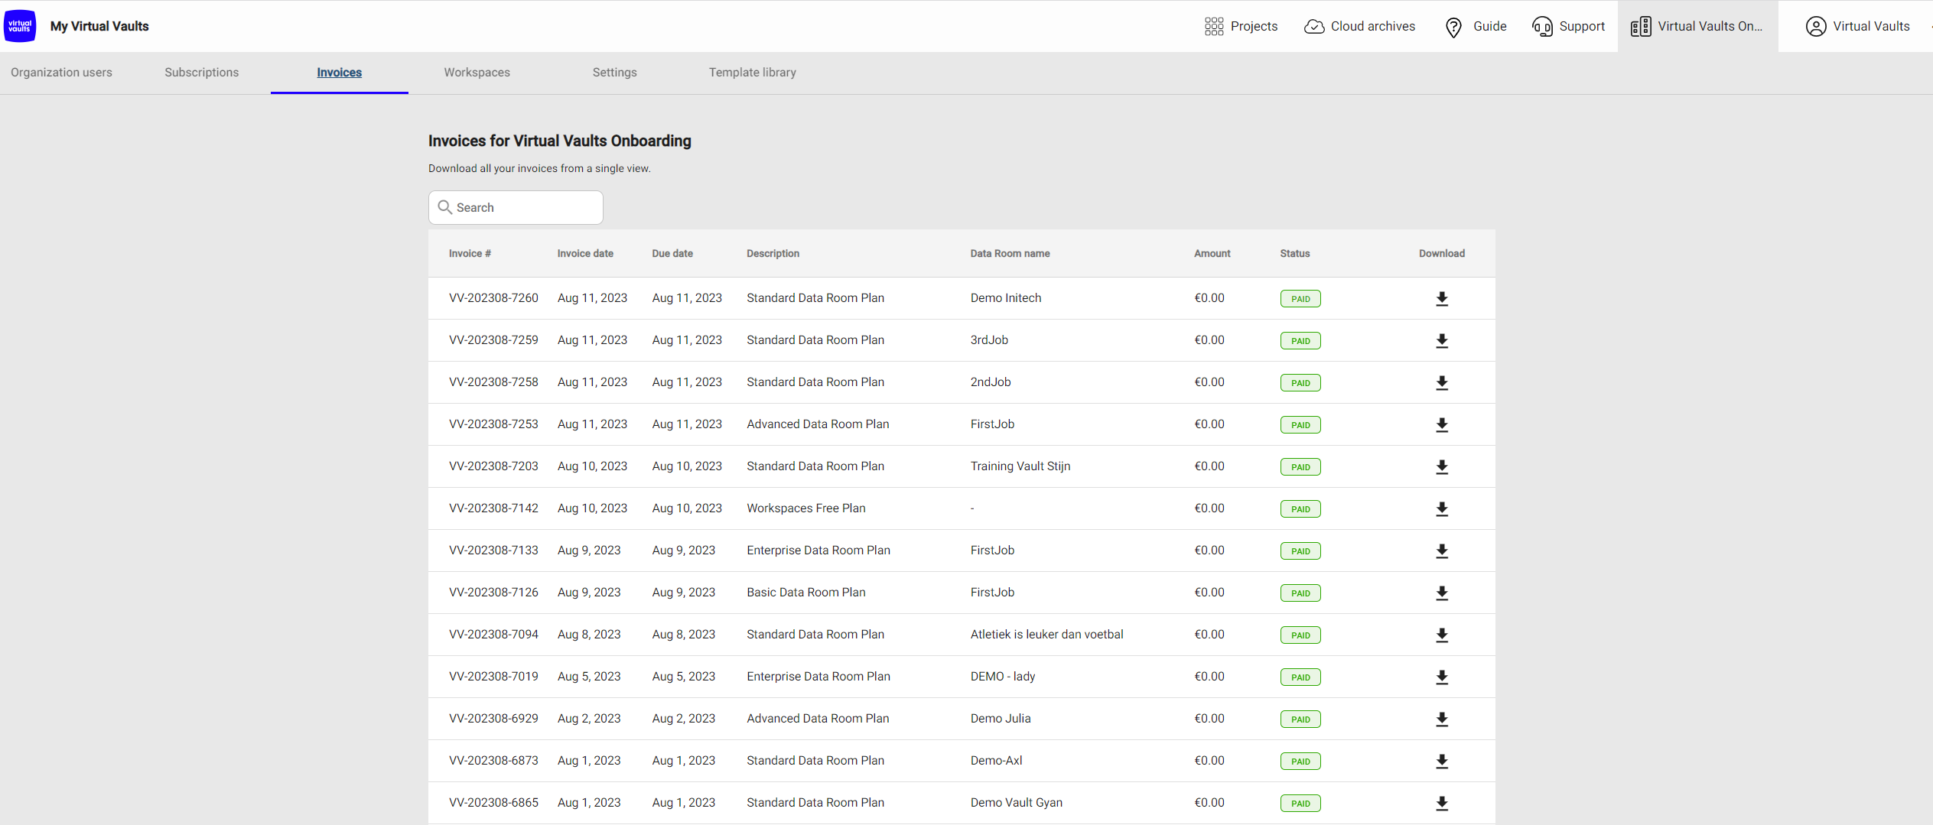This screenshot has width=1933, height=825.
Task: Open the Virtual Vaults Onboarding organization switcher
Action: pyautogui.click(x=1697, y=27)
